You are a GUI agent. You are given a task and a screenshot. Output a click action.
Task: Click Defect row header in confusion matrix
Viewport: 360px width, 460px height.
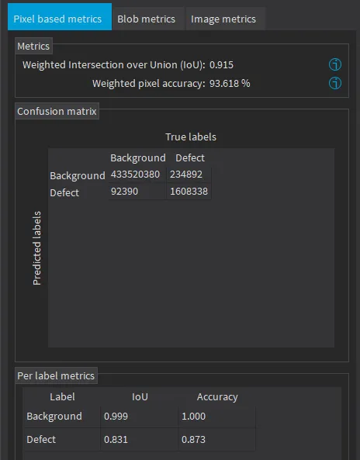[x=64, y=192]
